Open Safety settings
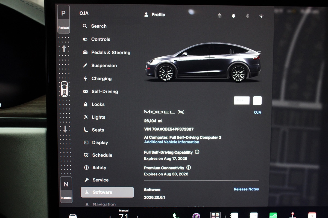328x218 pixels. click(95, 168)
